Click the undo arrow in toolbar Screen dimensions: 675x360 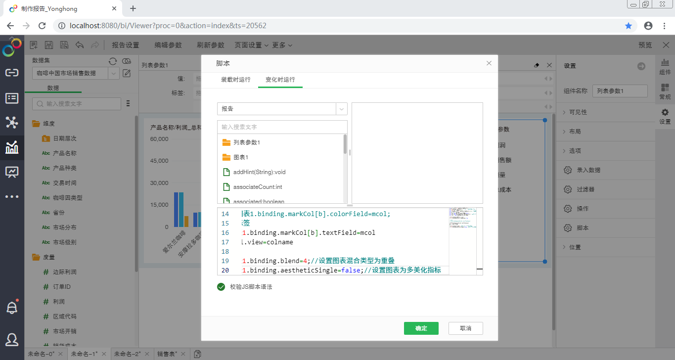pos(79,45)
